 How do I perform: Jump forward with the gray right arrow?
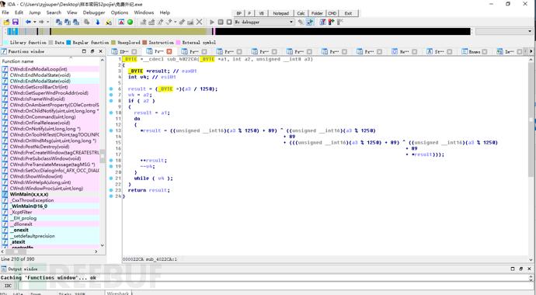[x=41, y=22]
